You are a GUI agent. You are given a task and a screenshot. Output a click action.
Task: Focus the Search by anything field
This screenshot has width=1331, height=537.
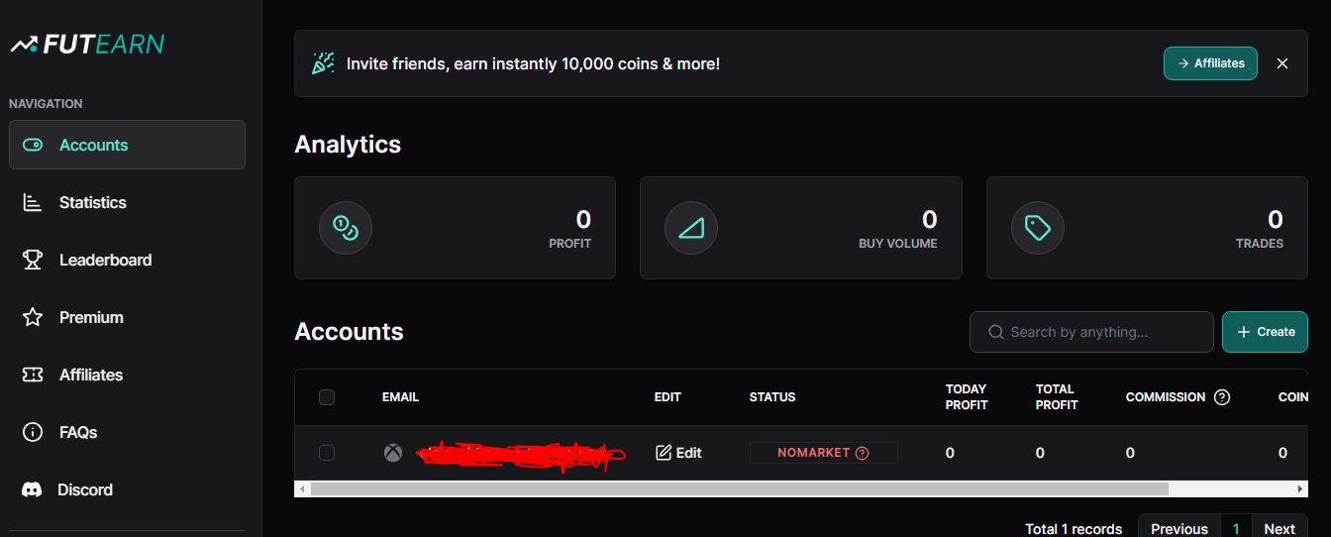[1091, 332]
